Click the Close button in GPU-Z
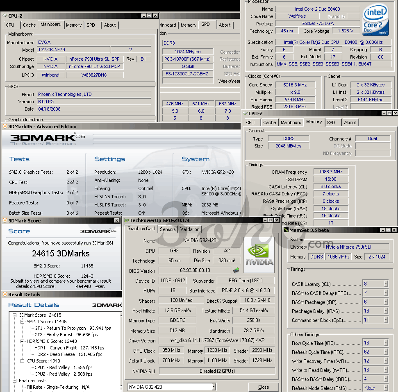The width and height of the screenshot is (398, 392). coord(264,387)
